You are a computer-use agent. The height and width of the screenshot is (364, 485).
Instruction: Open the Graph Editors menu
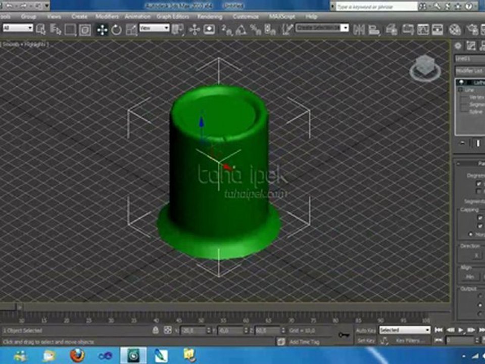pyautogui.click(x=173, y=16)
